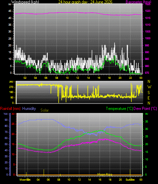The height and width of the screenshot is (184, 158).
Task: Click the "Barometer (hpa)" heading
Action: (x=138, y=2)
